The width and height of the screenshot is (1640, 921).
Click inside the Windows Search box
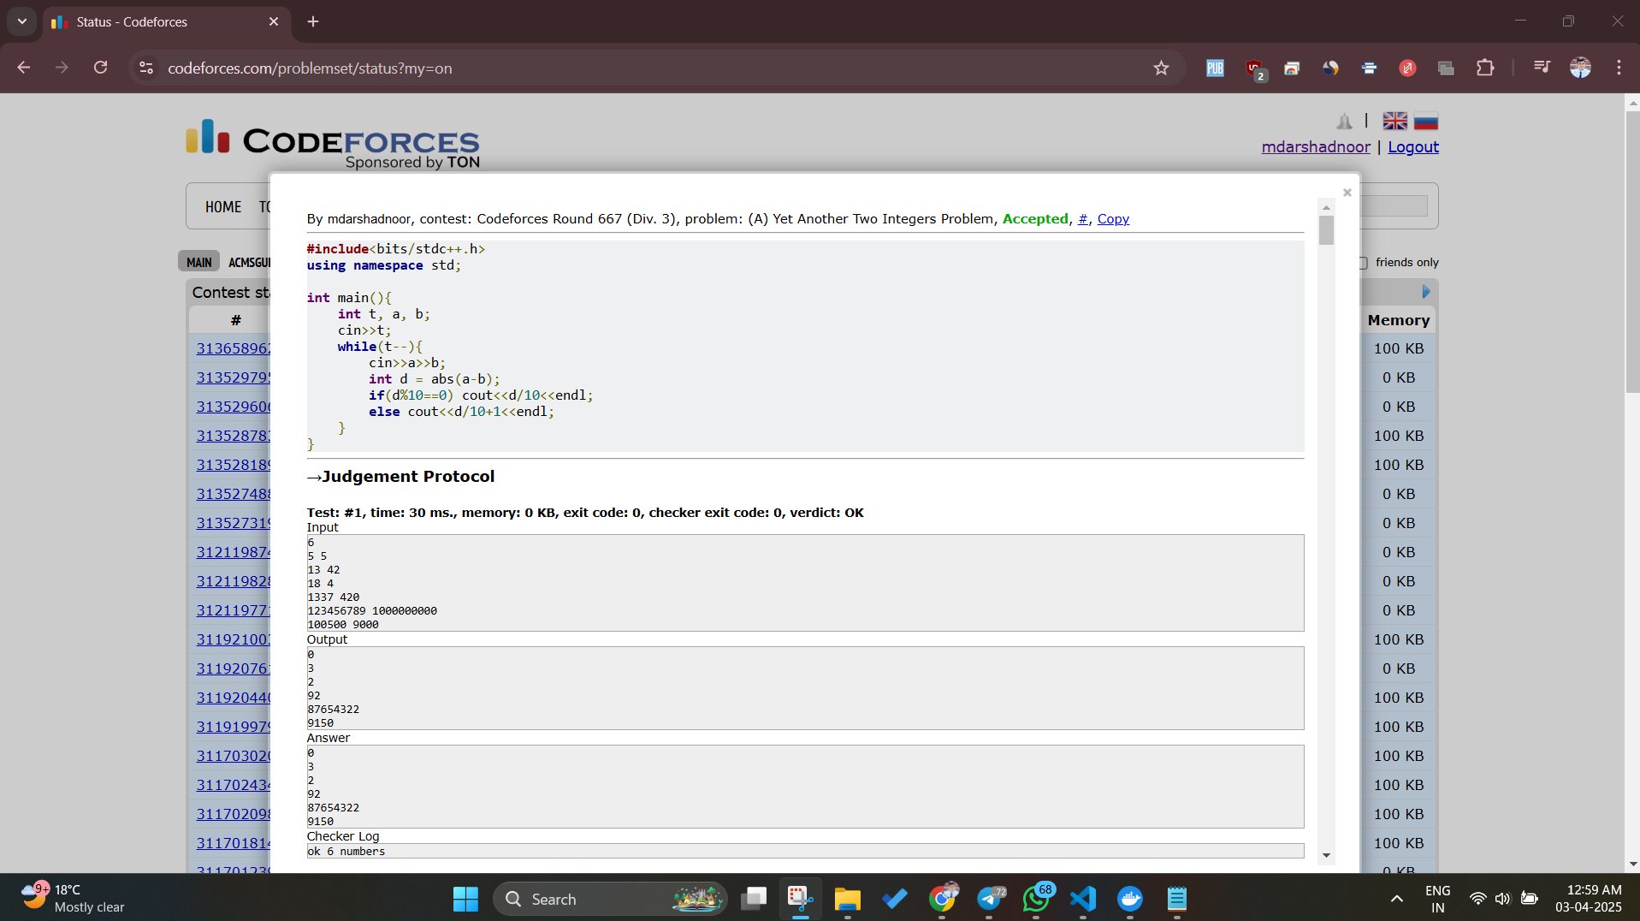(599, 899)
